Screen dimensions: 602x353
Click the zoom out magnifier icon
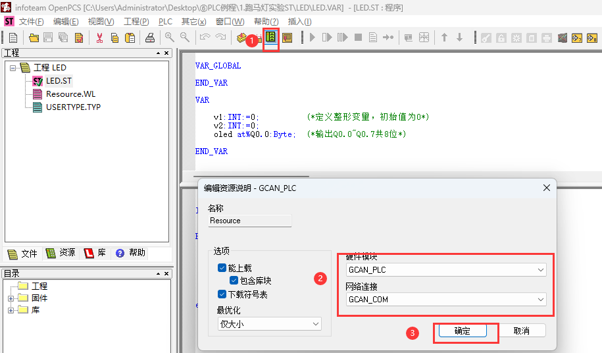point(185,38)
